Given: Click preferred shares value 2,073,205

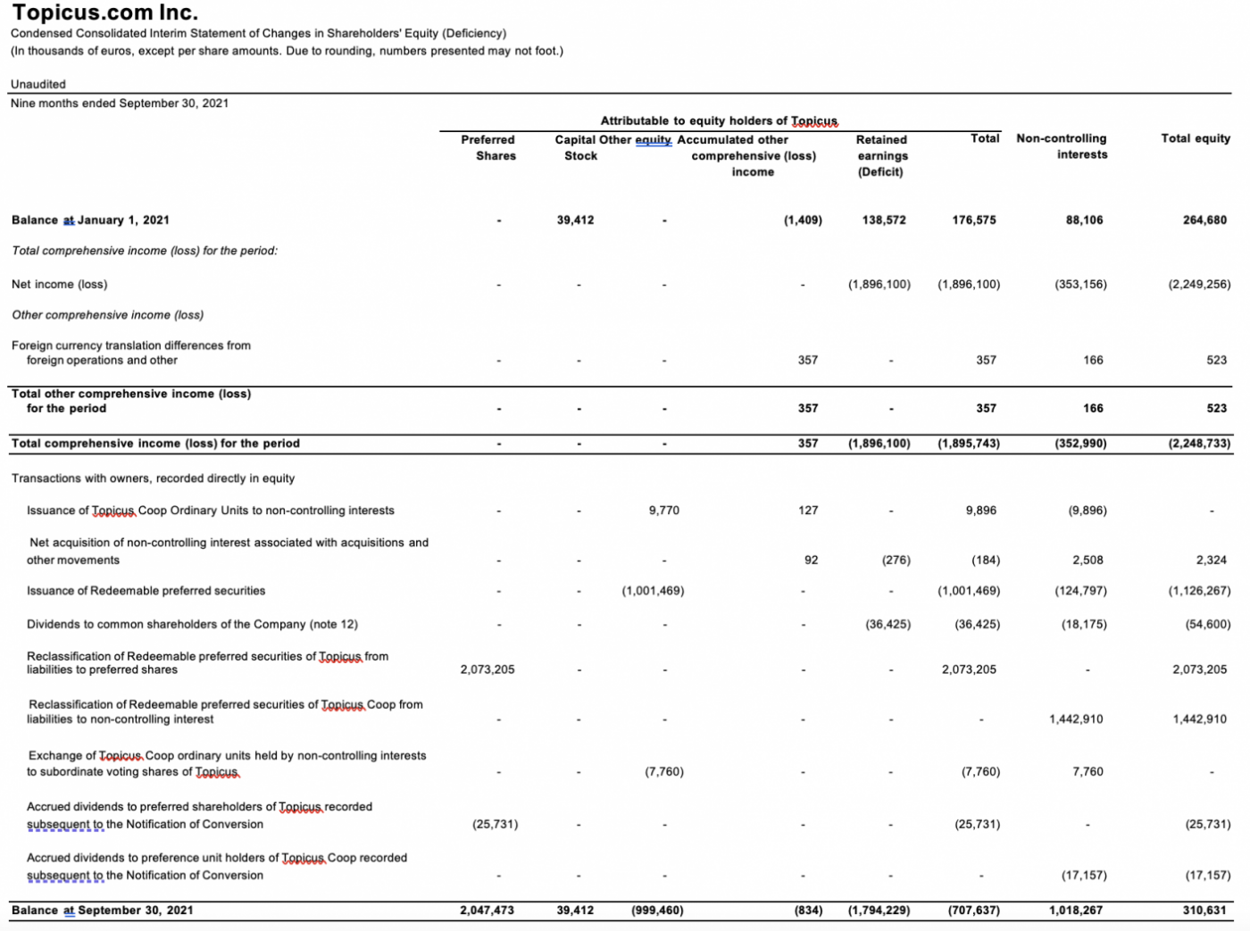Looking at the screenshot, I should click(x=487, y=669).
